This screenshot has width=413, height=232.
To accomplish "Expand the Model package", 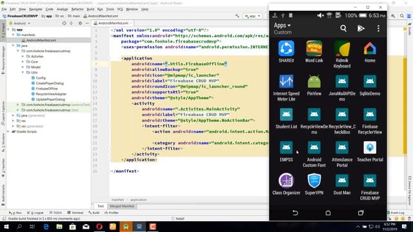I will (23, 67).
